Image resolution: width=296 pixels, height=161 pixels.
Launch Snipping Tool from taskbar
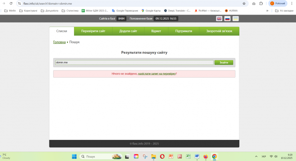click(x=145, y=156)
